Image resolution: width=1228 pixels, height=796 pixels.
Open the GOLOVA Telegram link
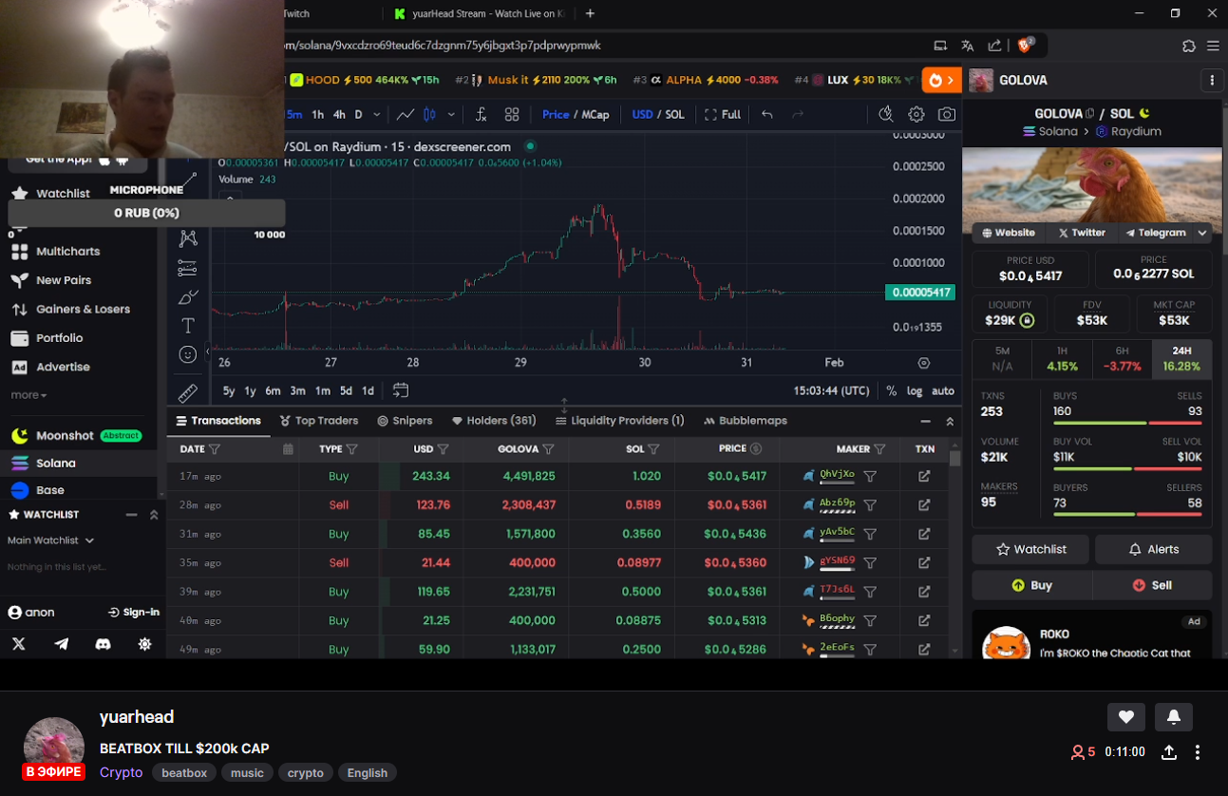pyautogui.click(x=1155, y=233)
